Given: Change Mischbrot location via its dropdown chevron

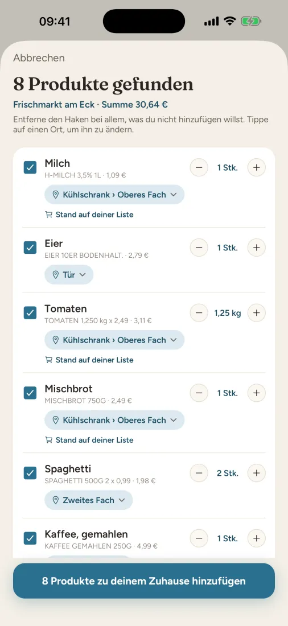Looking at the screenshot, I should point(174,421).
